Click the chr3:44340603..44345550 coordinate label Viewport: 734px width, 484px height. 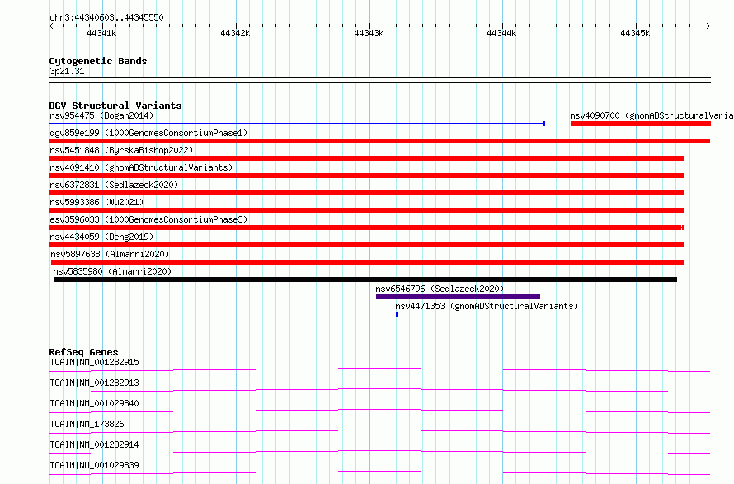106,18
